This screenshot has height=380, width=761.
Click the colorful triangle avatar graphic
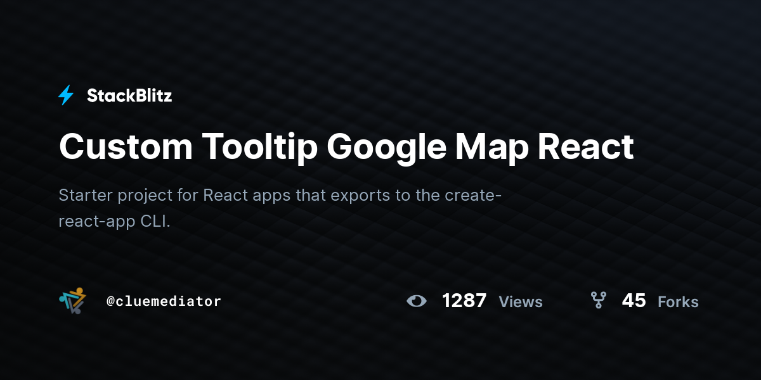point(72,301)
